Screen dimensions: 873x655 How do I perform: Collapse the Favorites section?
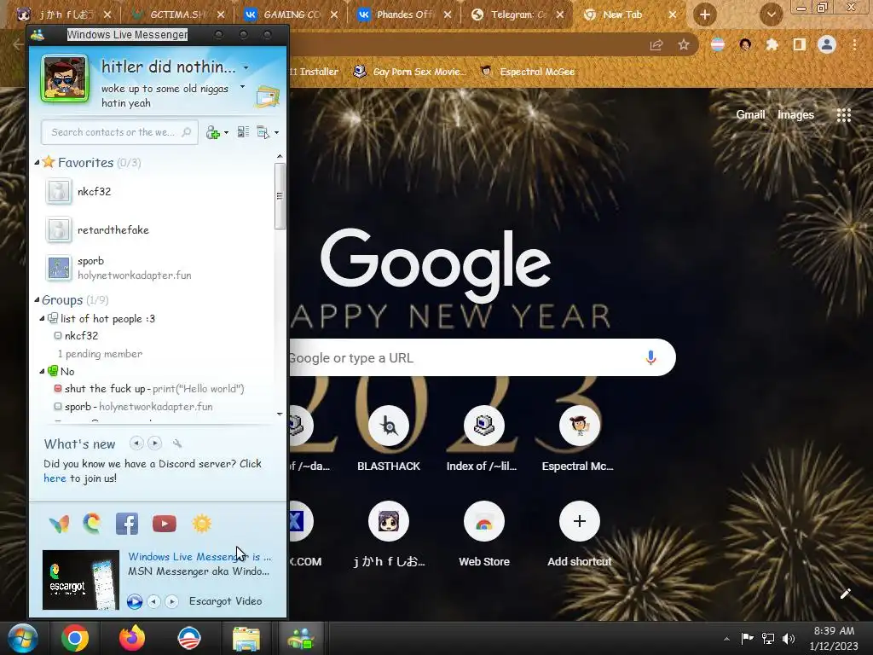tap(37, 163)
